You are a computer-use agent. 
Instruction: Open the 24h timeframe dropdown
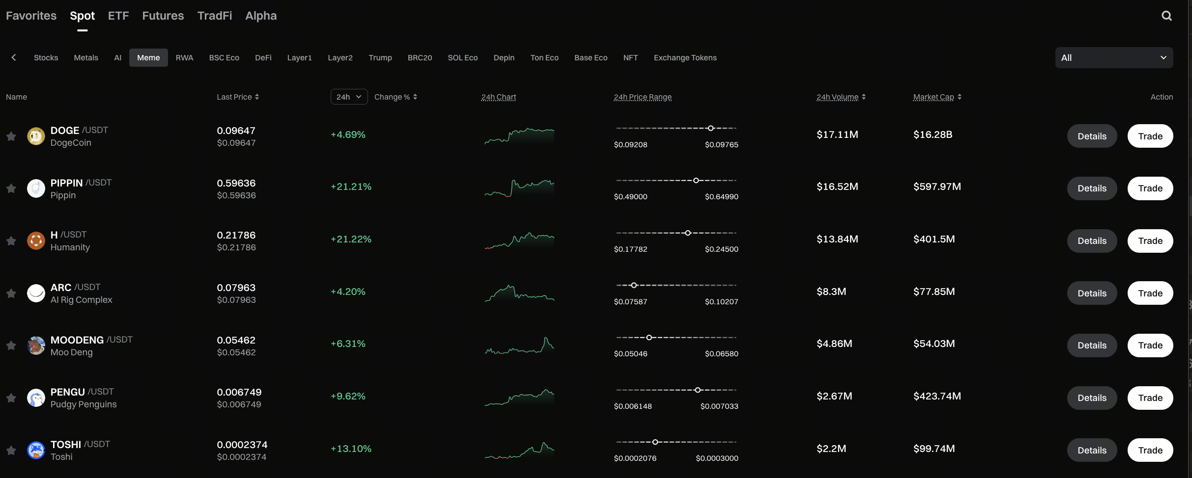coord(349,97)
